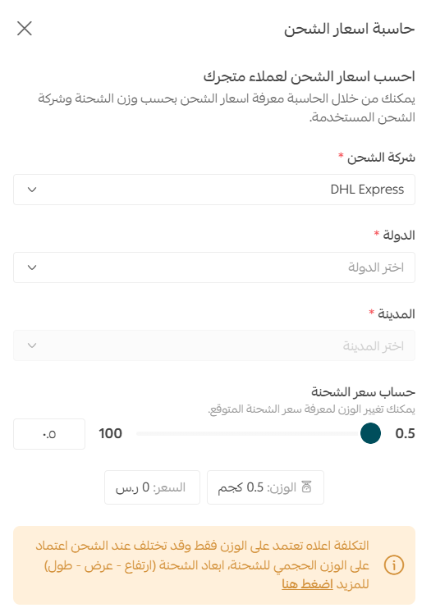The image size is (431, 608).
Task: Focus the weight input box showing ٠.٥
Action: click(49, 434)
